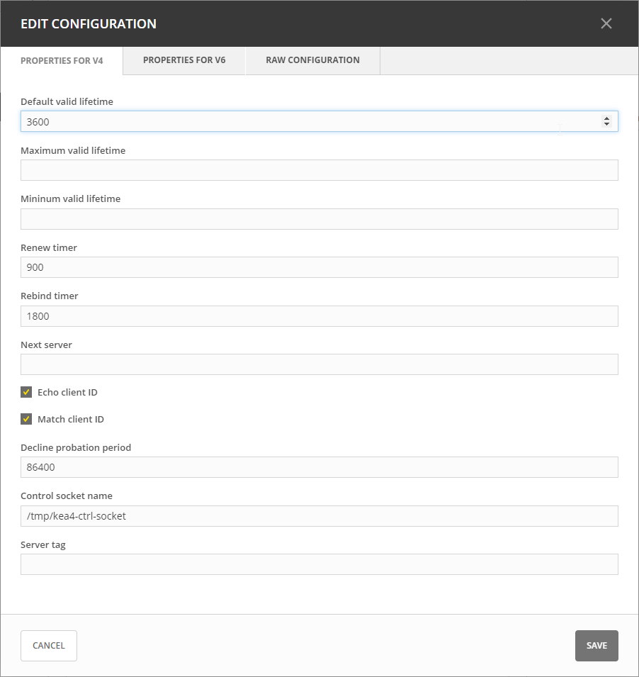Close the Edit Configuration dialog
639x677 pixels.
point(606,23)
